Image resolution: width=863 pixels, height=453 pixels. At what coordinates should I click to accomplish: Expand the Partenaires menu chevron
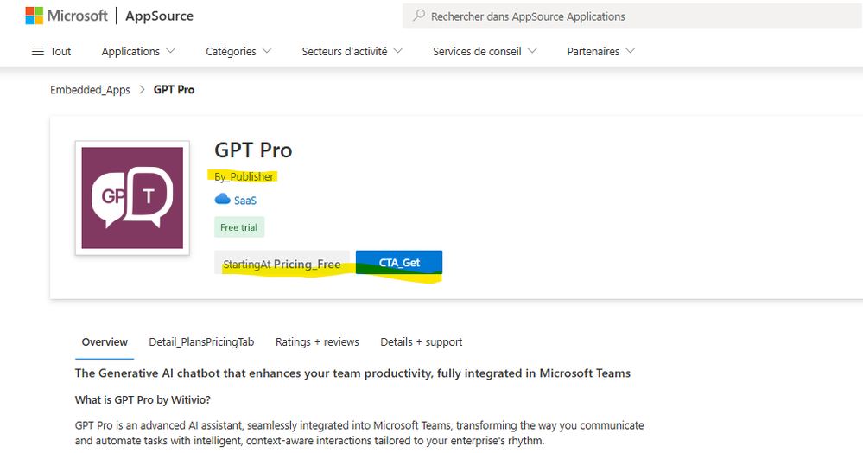pos(631,51)
